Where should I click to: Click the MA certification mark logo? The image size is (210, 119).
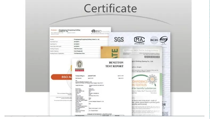[x=139, y=40]
